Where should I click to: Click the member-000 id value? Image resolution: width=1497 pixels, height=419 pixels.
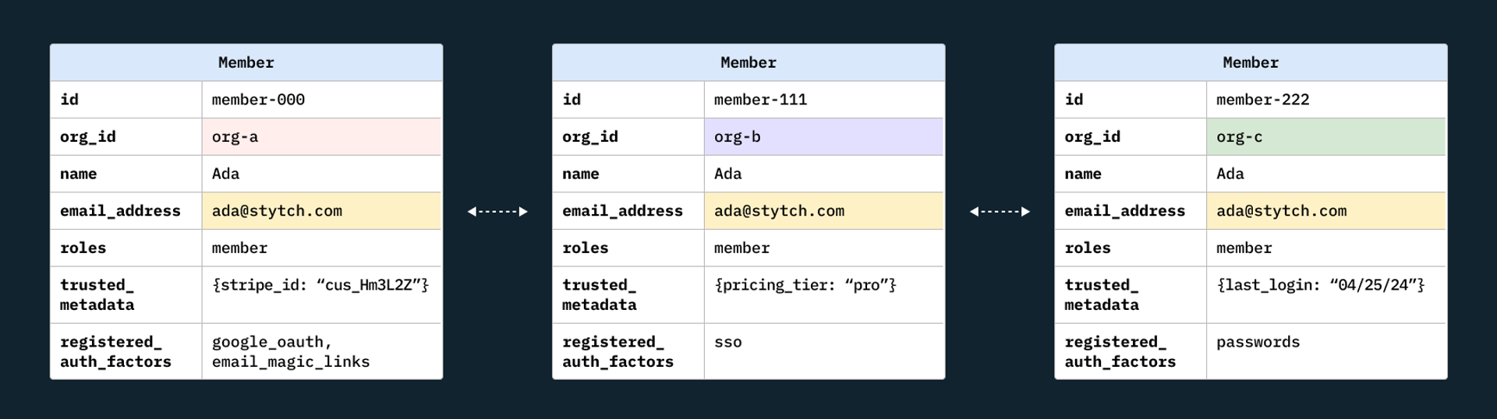pos(258,100)
